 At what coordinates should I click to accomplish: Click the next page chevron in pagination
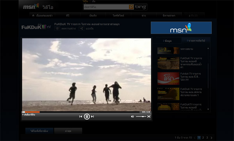point(211,138)
